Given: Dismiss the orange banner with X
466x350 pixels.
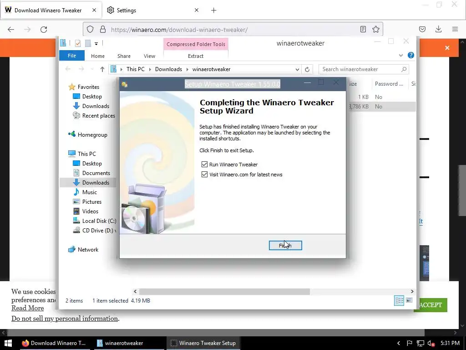Looking at the screenshot, I should [447, 48].
